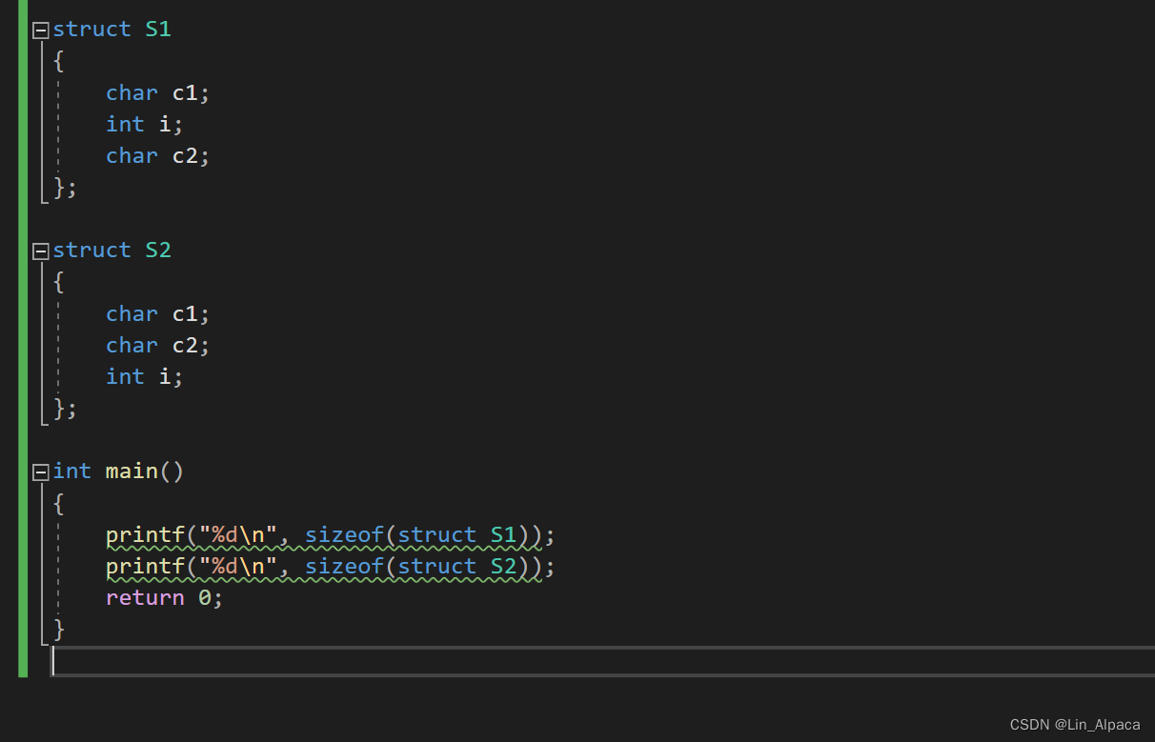The height and width of the screenshot is (742, 1155).
Task: Click the "%d\n" string in first printf
Action: pos(238,535)
